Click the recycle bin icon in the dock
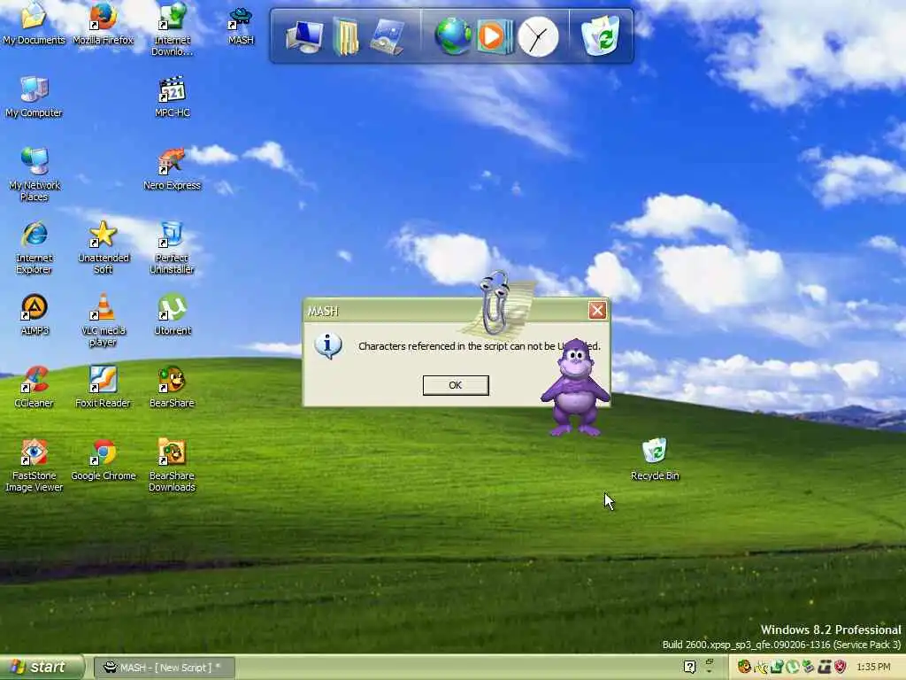The image size is (906, 680). click(601, 35)
